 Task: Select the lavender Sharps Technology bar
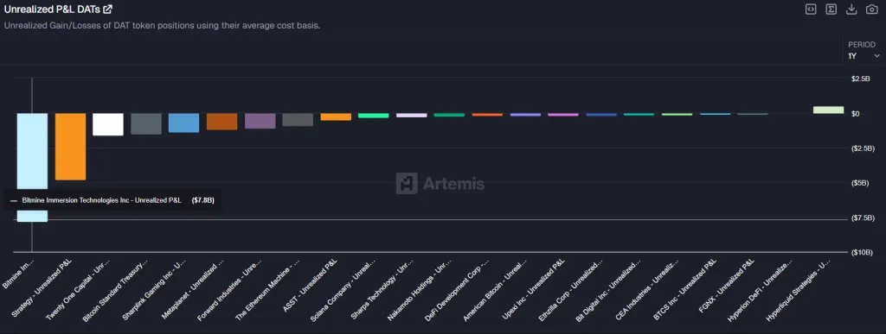[412, 115]
